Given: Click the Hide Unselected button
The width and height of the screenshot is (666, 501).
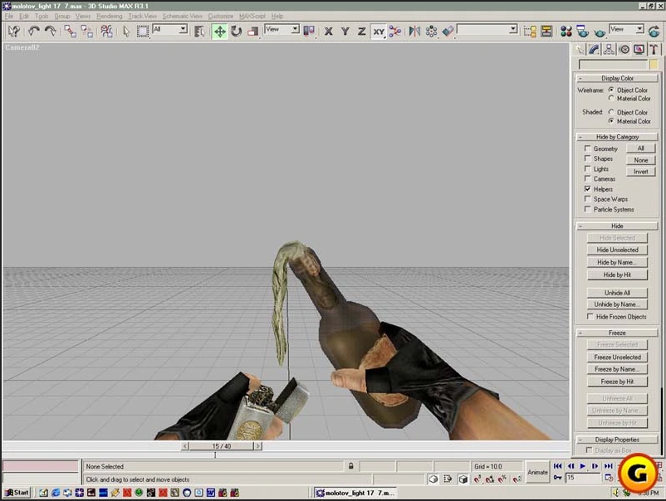Looking at the screenshot, I should 617,250.
